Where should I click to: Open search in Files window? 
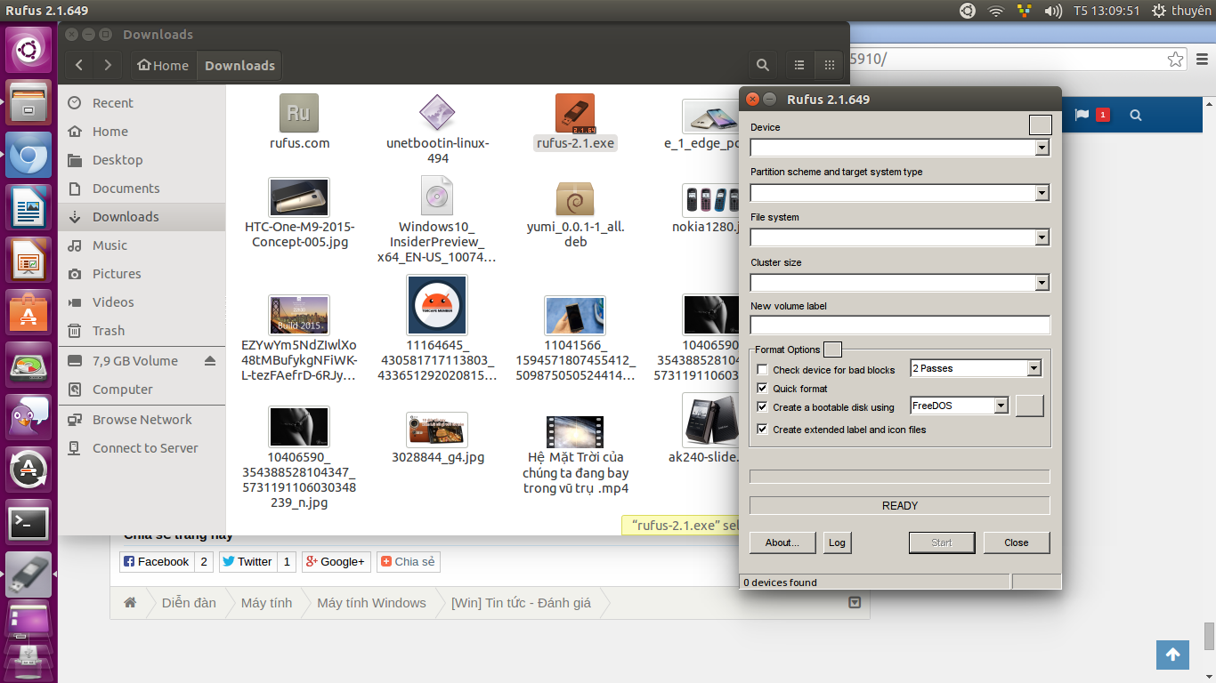tap(763, 65)
